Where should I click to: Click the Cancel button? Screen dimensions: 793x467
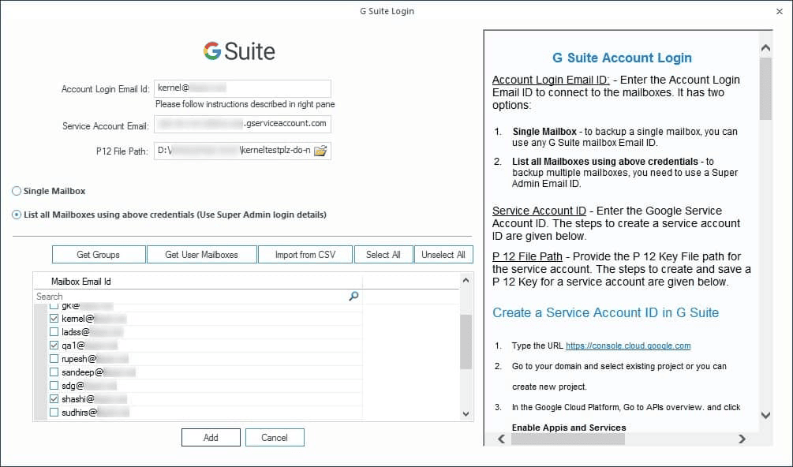[x=275, y=438]
